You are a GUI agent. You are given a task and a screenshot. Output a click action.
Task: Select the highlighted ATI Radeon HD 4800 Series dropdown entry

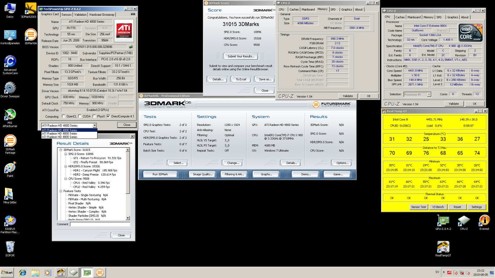[x=69, y=130]
